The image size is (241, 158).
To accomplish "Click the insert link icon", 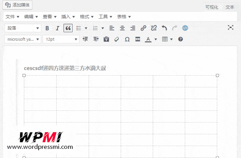I will point(143,28).
